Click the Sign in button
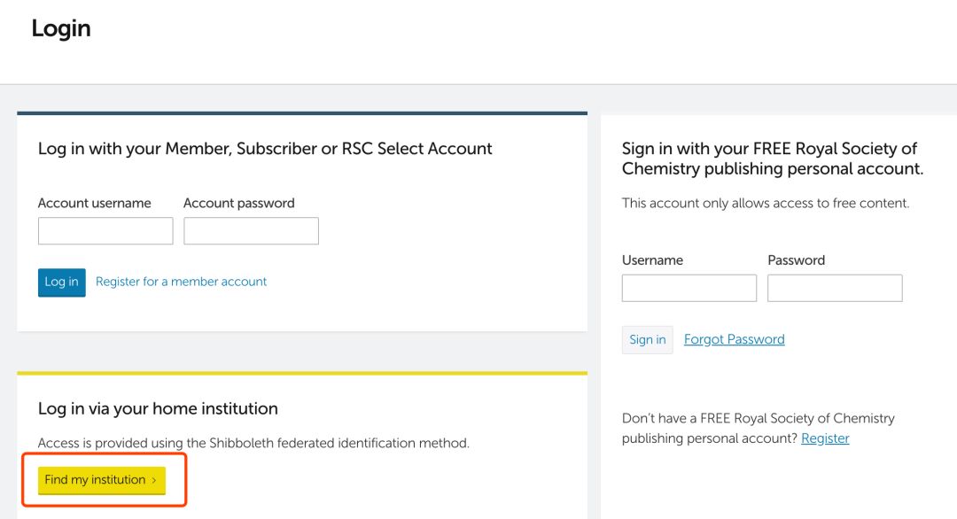The image size is (957, 519). tap(647, 339)
